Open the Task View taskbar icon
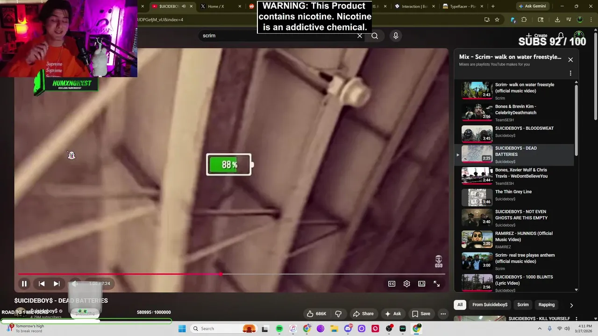Image resolution: width=598 pixels, height=336 pixels. point(265,329)
